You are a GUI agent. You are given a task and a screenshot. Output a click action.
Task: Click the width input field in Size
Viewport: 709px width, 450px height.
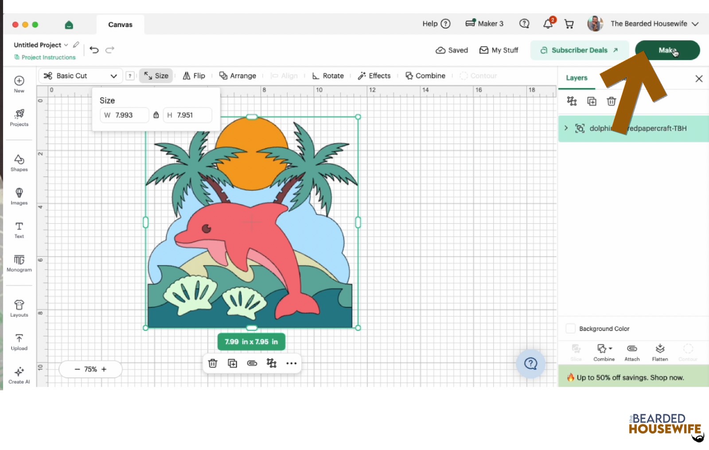pyautogui.click(x=124, y=115)
